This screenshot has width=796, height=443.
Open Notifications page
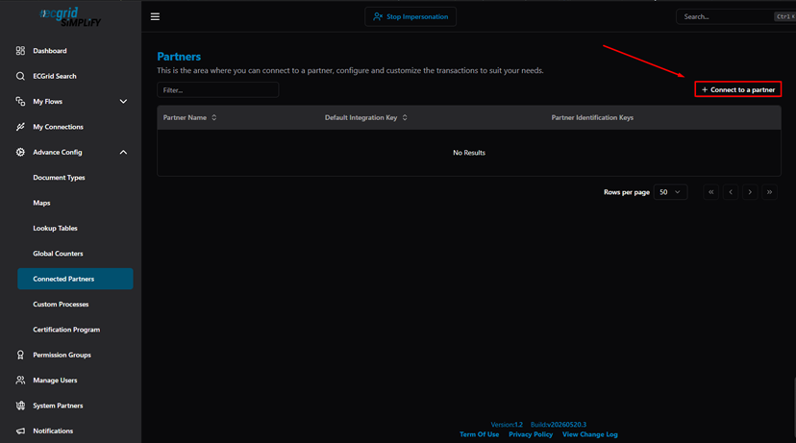click(x=53, y=431)
